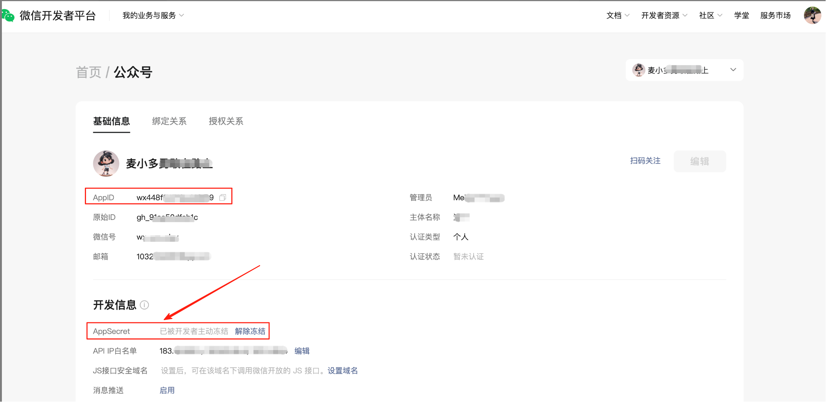Click the 管理员 name value
Viewport: 826px width, 402px height.
479,198
